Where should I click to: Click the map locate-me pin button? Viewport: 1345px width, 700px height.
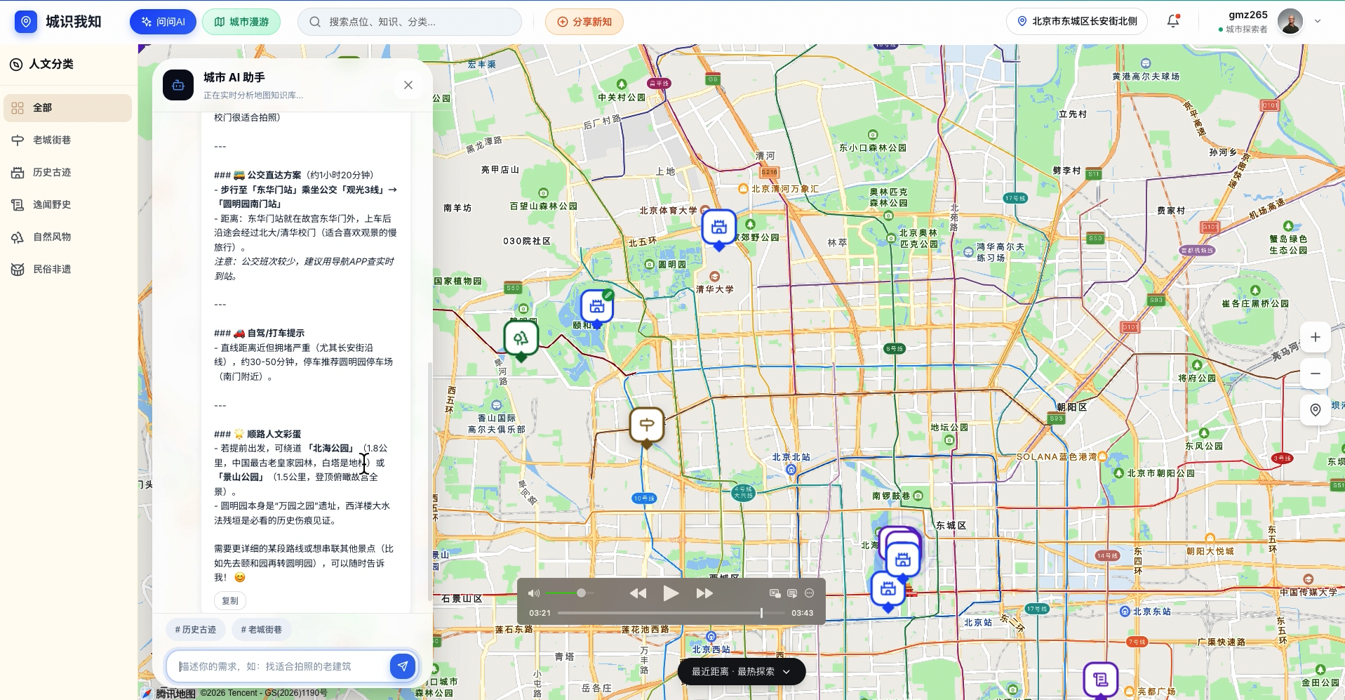click(1316, 410)
